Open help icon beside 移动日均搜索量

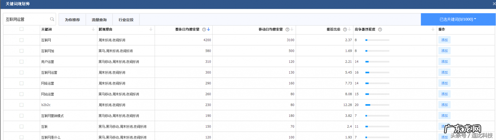(287, 29)
